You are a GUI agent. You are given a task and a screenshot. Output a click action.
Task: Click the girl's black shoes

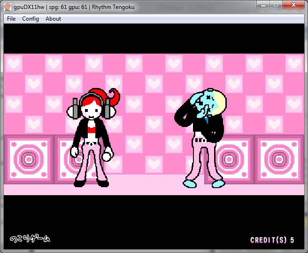pos(91,183)
